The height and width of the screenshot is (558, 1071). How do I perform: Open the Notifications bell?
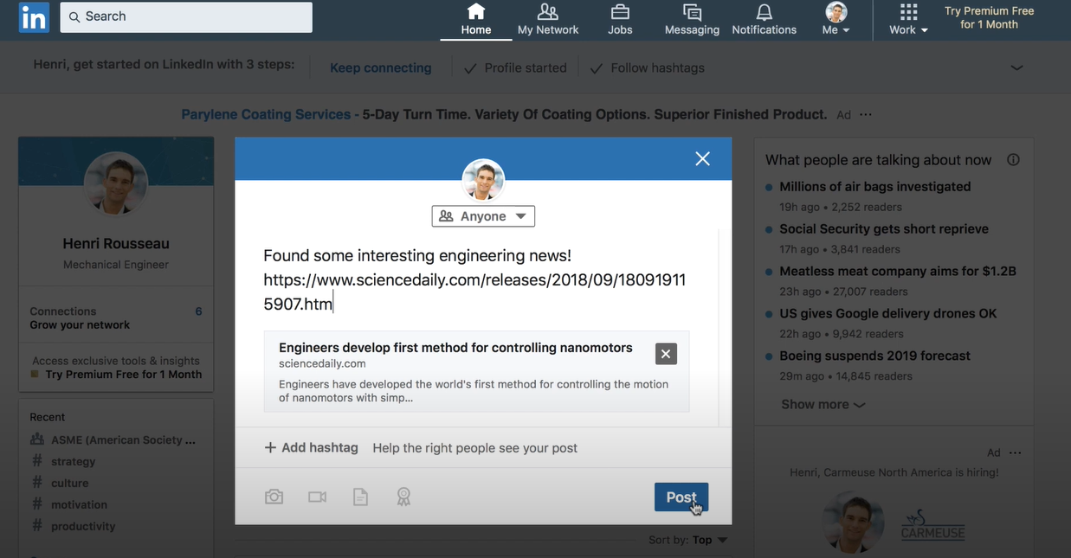tap(764, 19)
